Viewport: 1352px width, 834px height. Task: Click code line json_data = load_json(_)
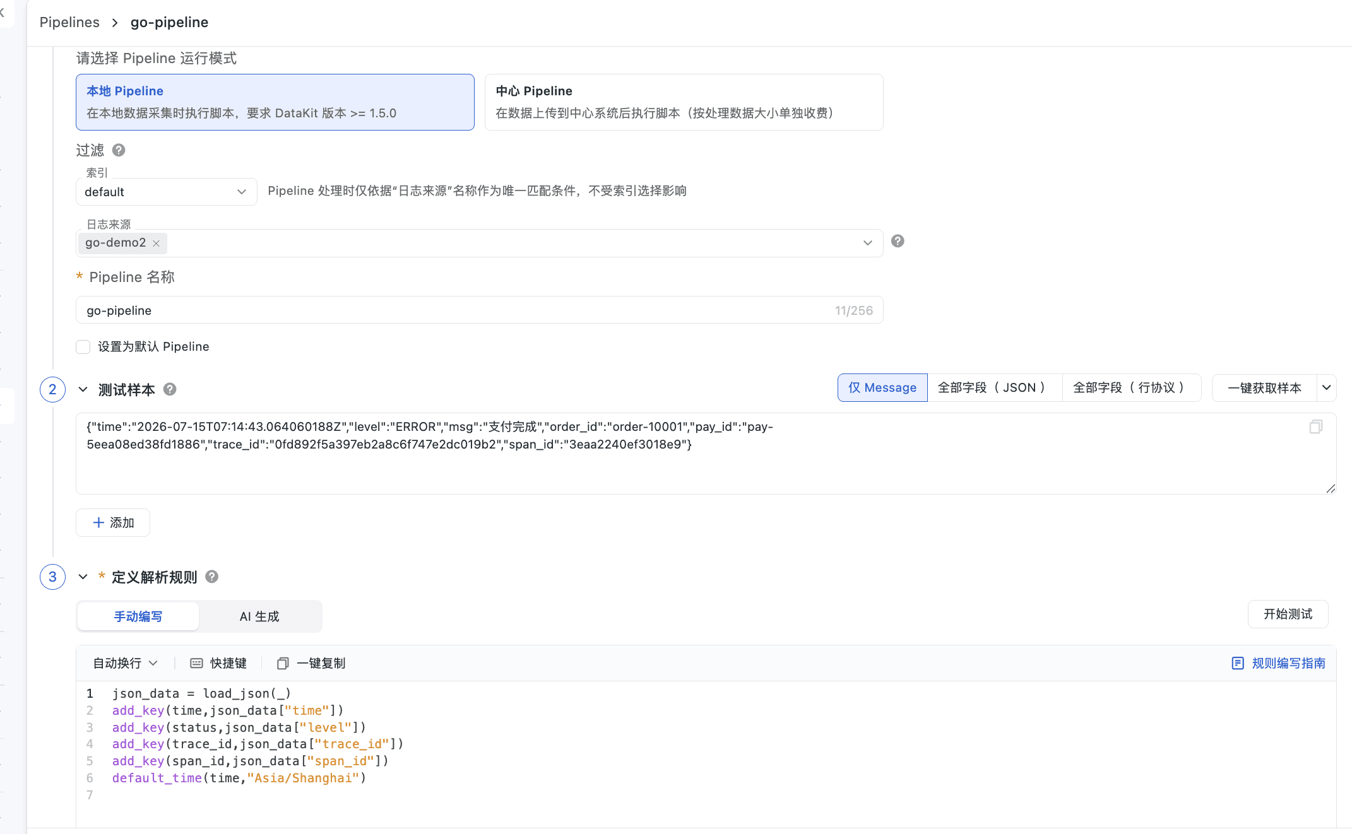tap(202, 693)
